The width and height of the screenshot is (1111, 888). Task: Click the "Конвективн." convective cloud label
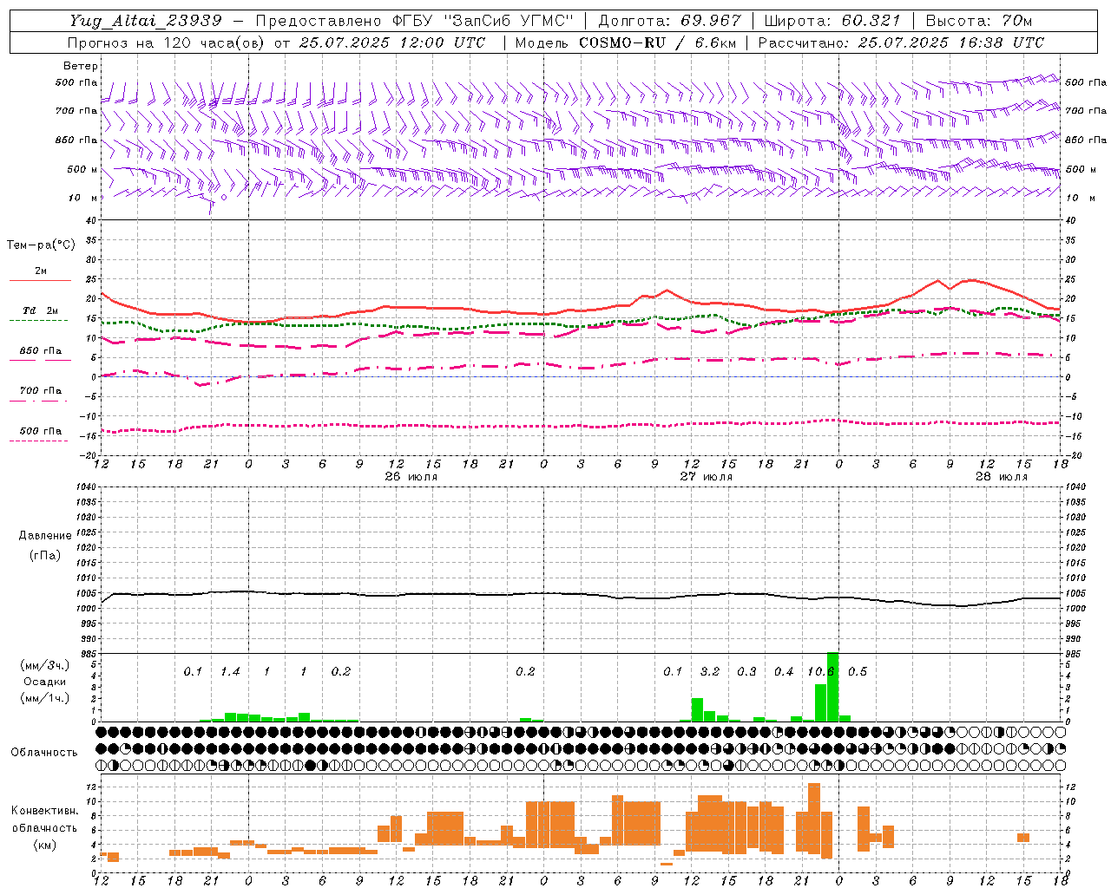click(45, 811)
